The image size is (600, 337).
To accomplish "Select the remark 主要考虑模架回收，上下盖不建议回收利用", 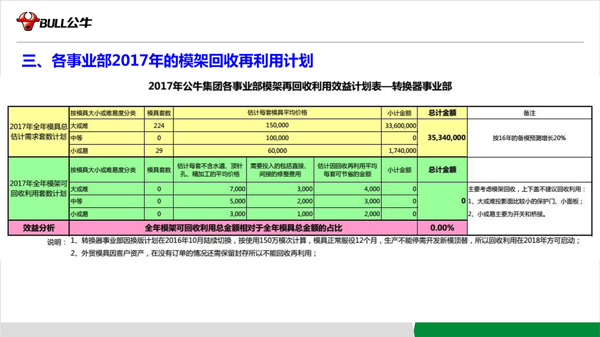I will pos(526,189).
